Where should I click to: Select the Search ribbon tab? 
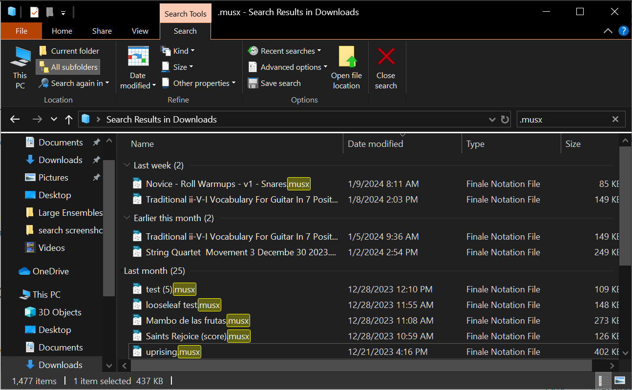click(185, 31)
